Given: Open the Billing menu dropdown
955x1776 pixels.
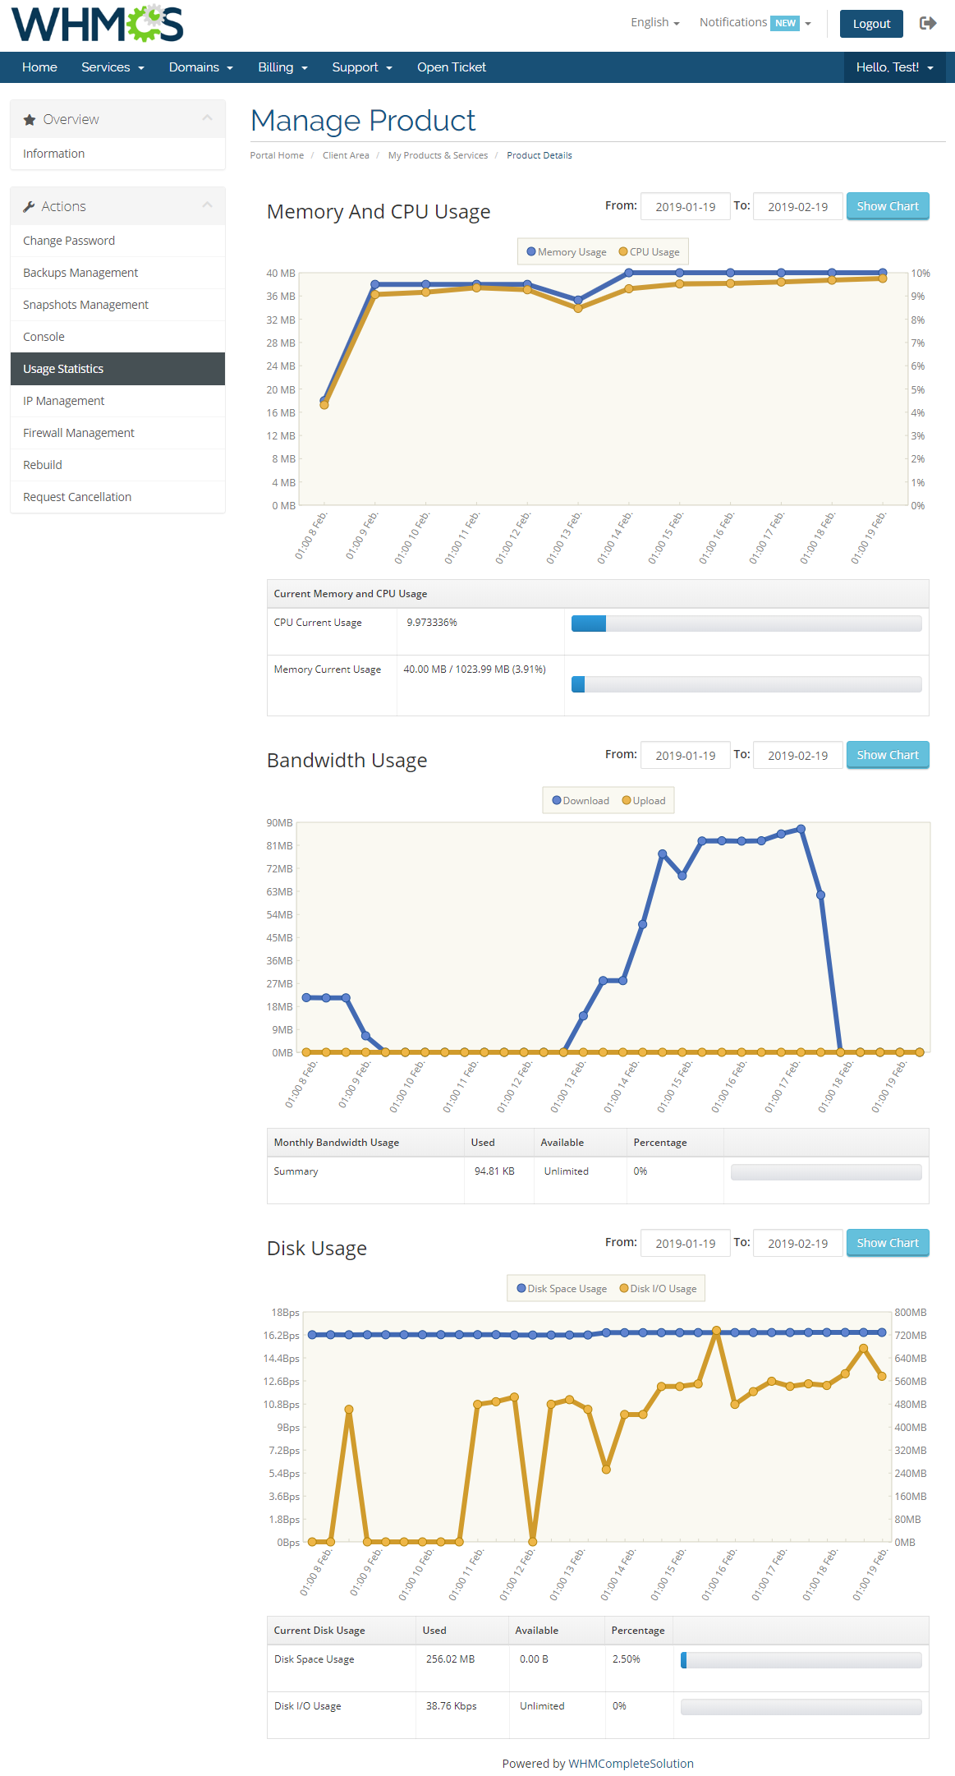Looking at the screenshot, I should (x=282, y=67).
